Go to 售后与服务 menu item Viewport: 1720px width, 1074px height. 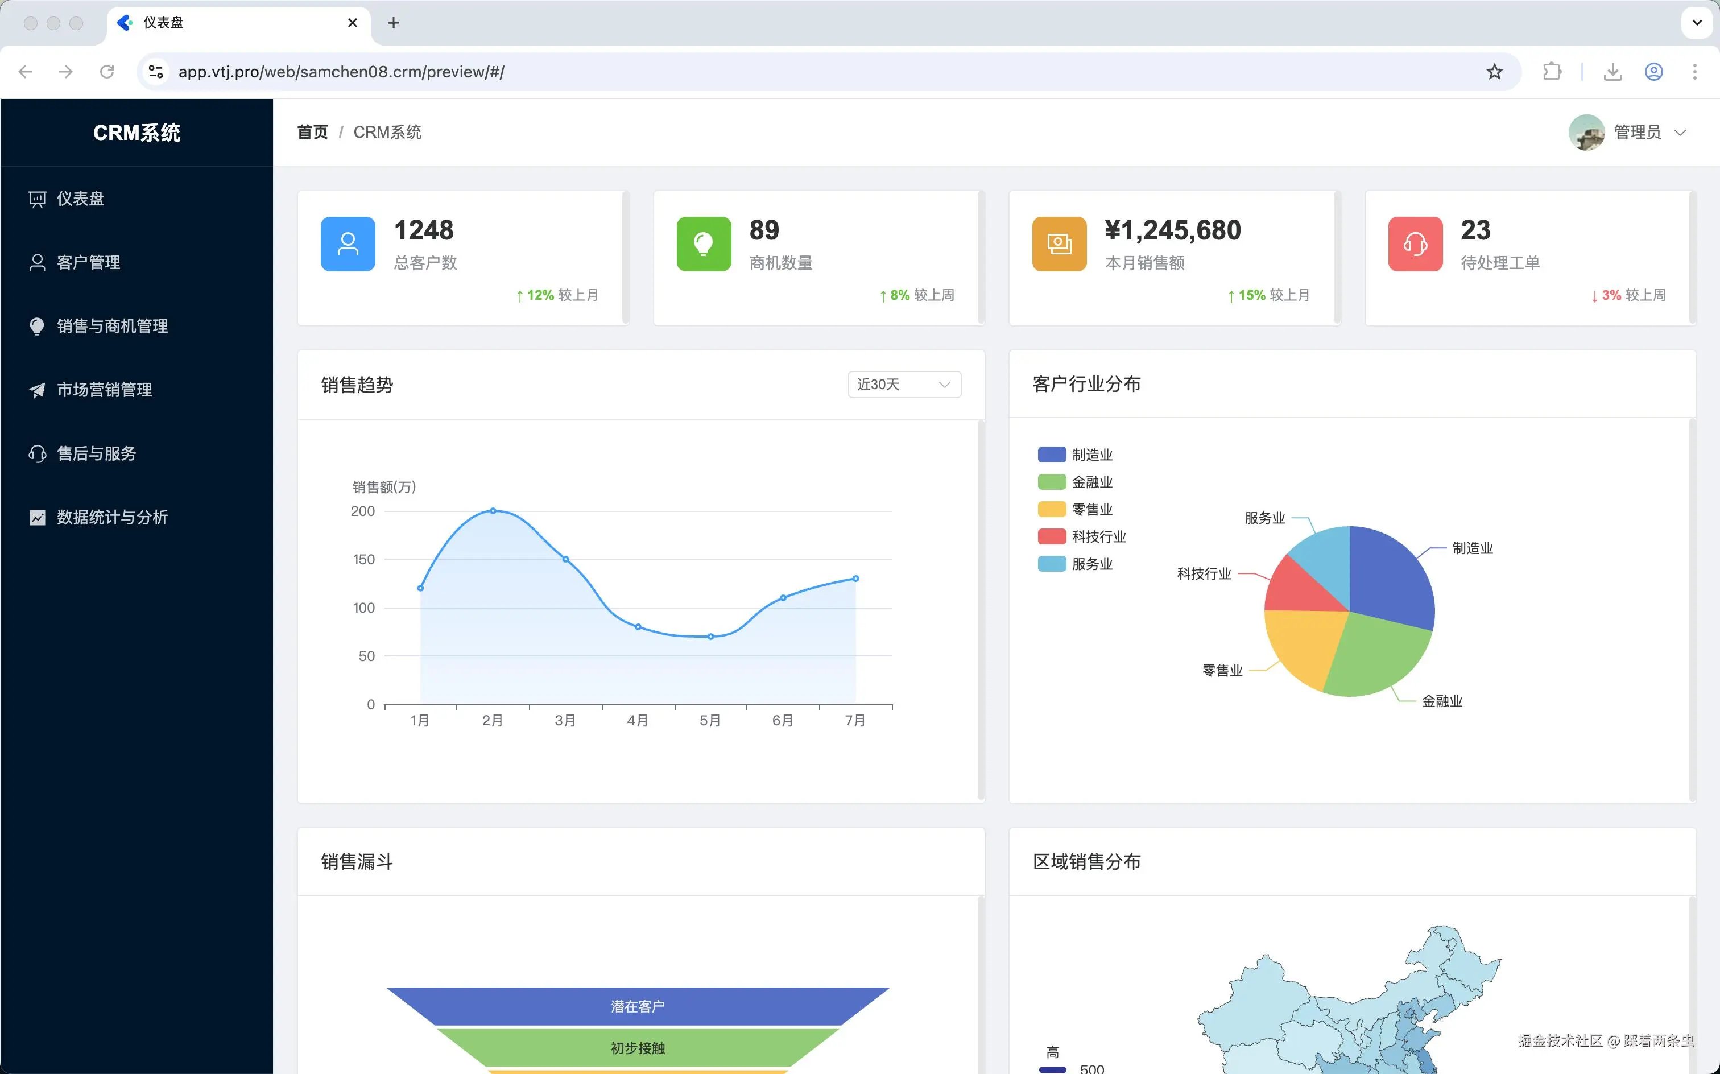[96, 453]
